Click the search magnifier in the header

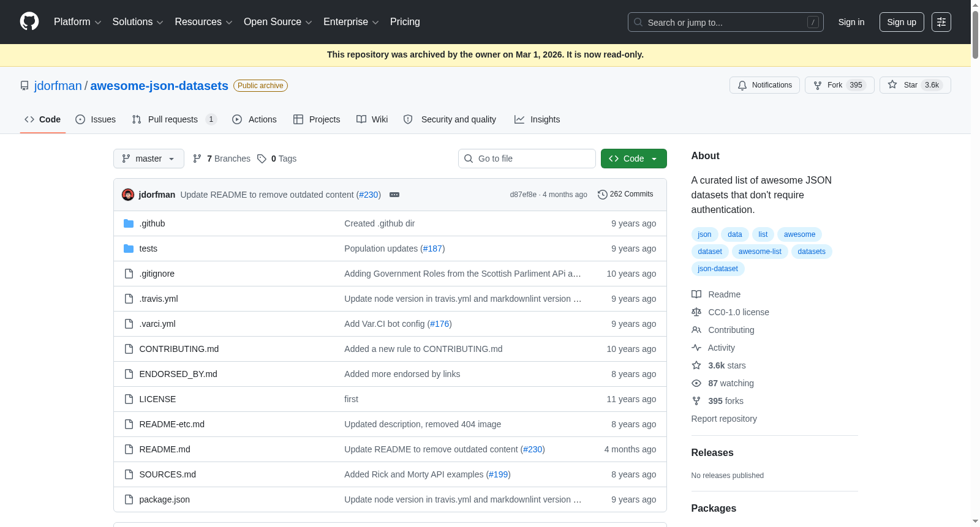tap(638, 22)
